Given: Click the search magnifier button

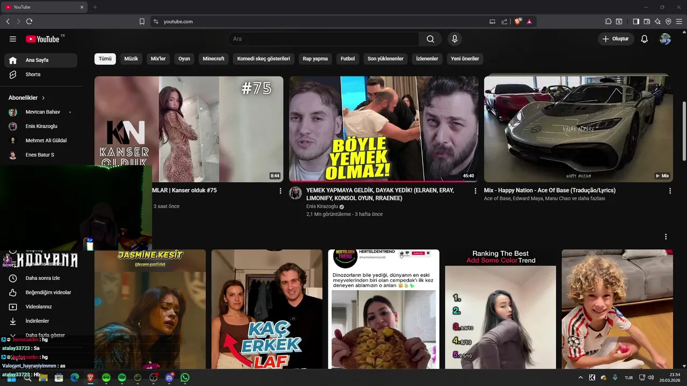Looking at the screenshot, I should pos(430,39).
